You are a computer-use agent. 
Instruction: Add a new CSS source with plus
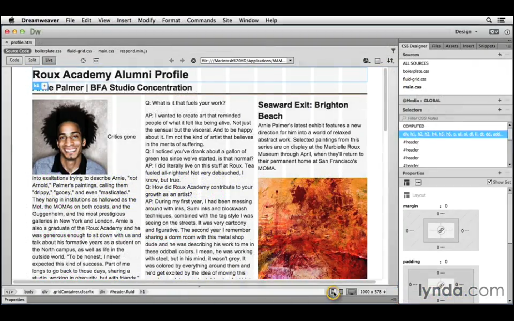[x=500, y=55]
